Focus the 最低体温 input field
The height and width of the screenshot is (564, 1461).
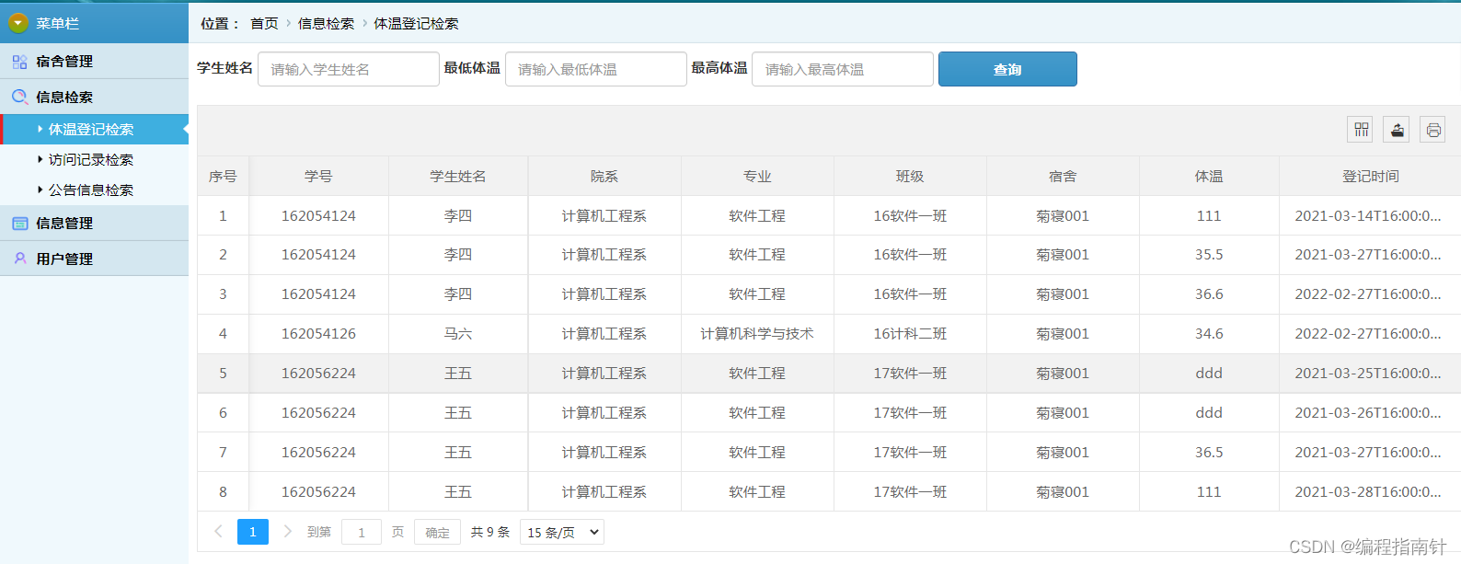tap(596, 69)
